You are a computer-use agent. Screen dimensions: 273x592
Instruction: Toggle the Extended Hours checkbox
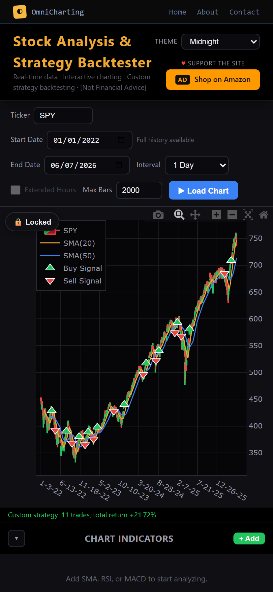[15, 190]
